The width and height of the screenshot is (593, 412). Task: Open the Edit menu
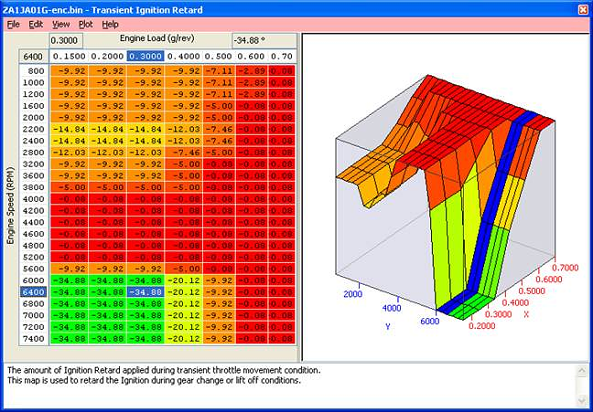[x=36, y=24]
